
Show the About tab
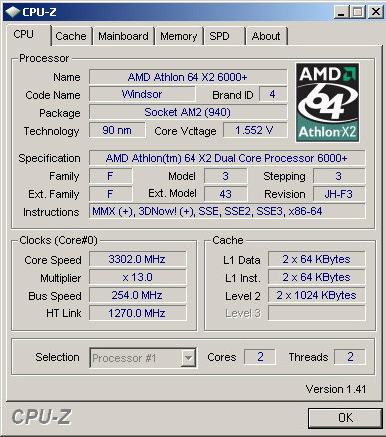point(266,36)
